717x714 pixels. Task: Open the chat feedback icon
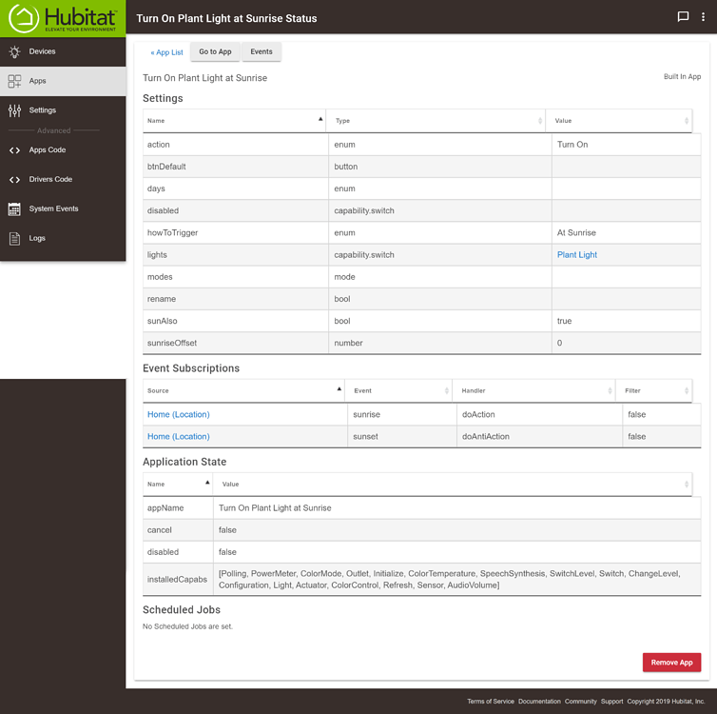tap(683, 17)
